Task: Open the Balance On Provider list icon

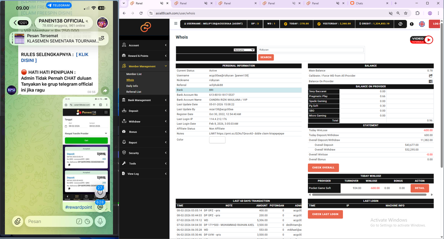Action: (x=431, y=81)
